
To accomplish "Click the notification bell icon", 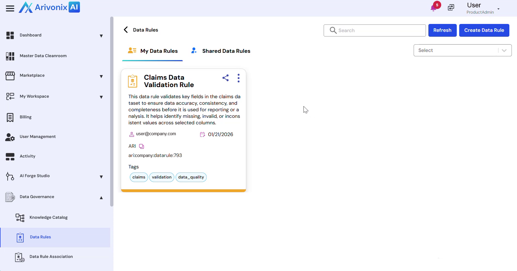I will coord(434,8).
